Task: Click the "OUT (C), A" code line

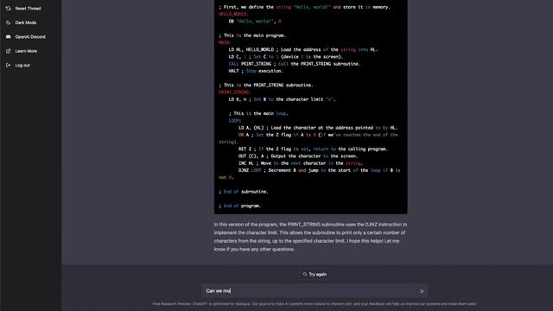Action: pyautogui.click(x=298, y=156)
